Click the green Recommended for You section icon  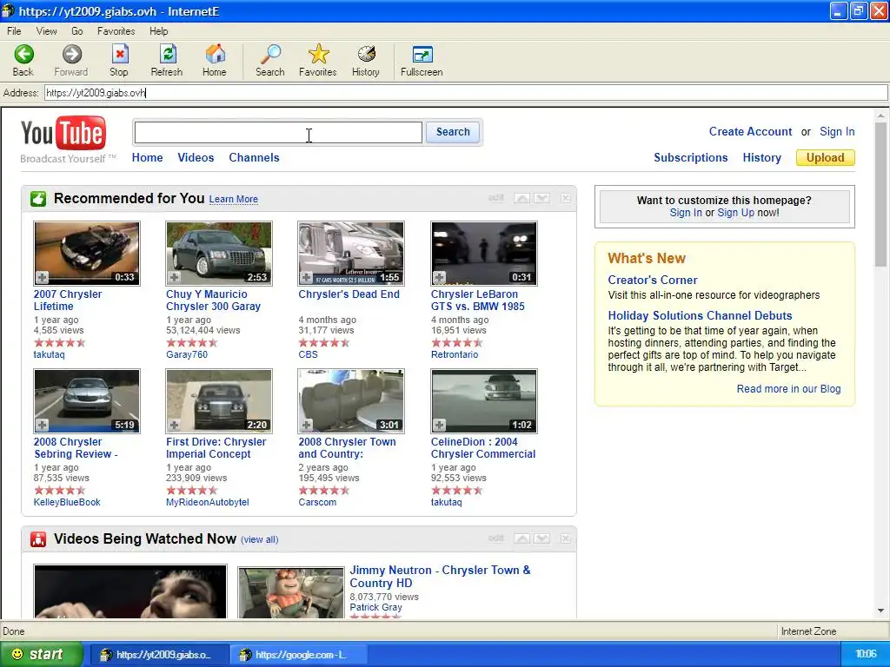point(38,199)
